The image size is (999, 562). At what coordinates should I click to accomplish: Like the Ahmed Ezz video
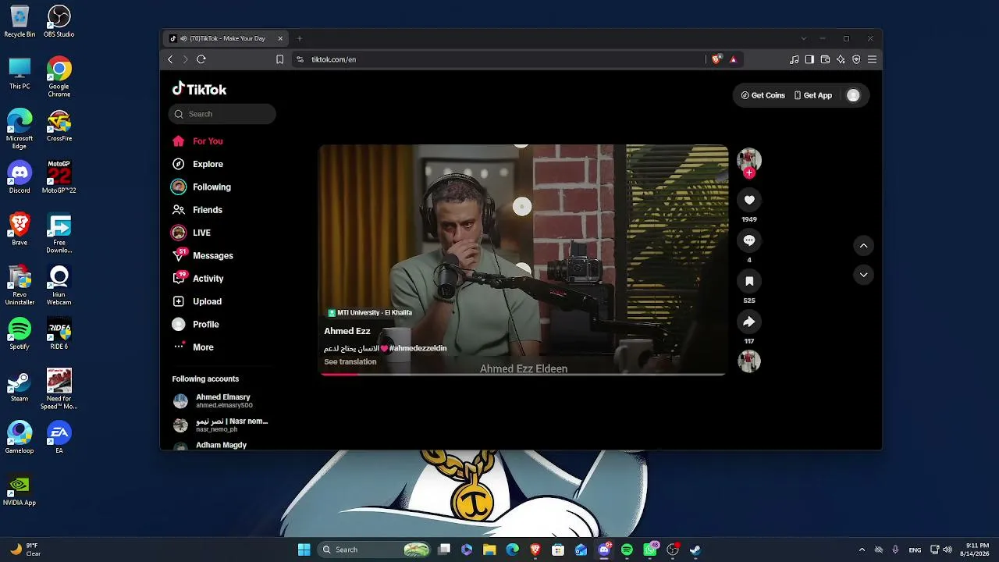click(749, 200)
